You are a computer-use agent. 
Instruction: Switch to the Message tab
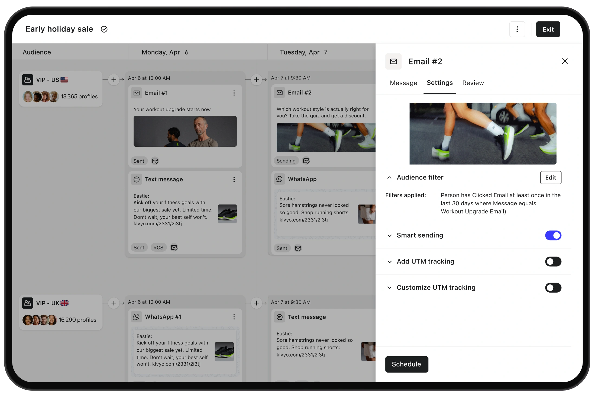(x=403, y=83)
